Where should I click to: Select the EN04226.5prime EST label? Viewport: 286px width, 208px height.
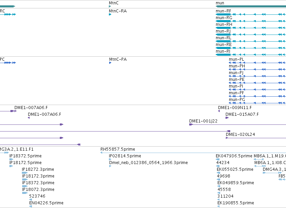46,203
